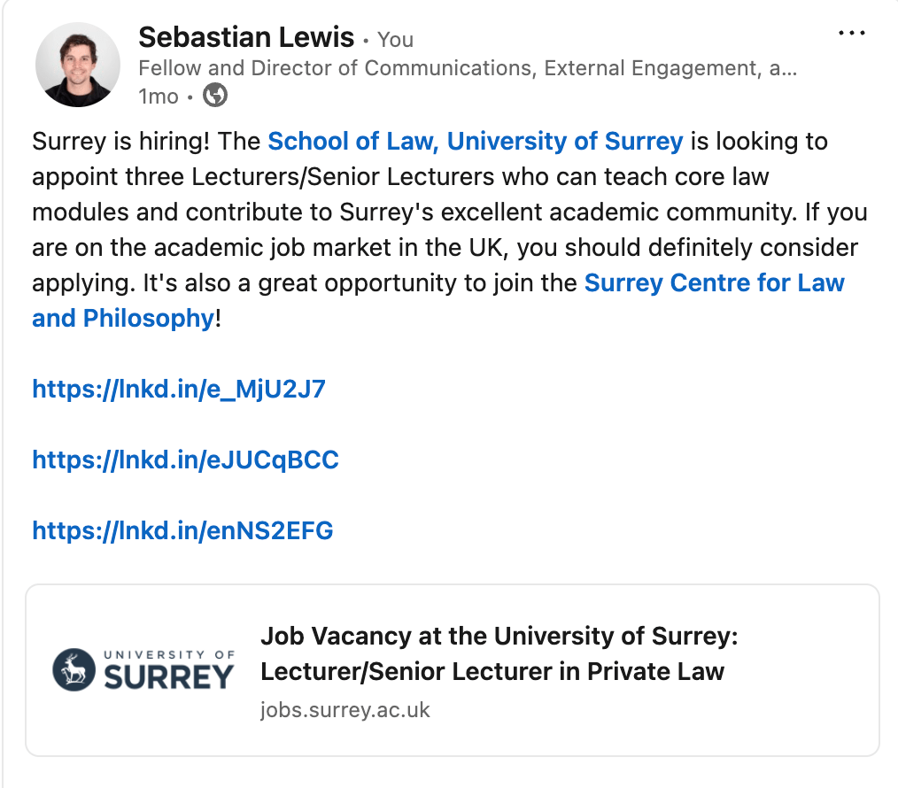
Task: Follow the lnkd.in/enNS2EFG link
Action: coord(182,530)
